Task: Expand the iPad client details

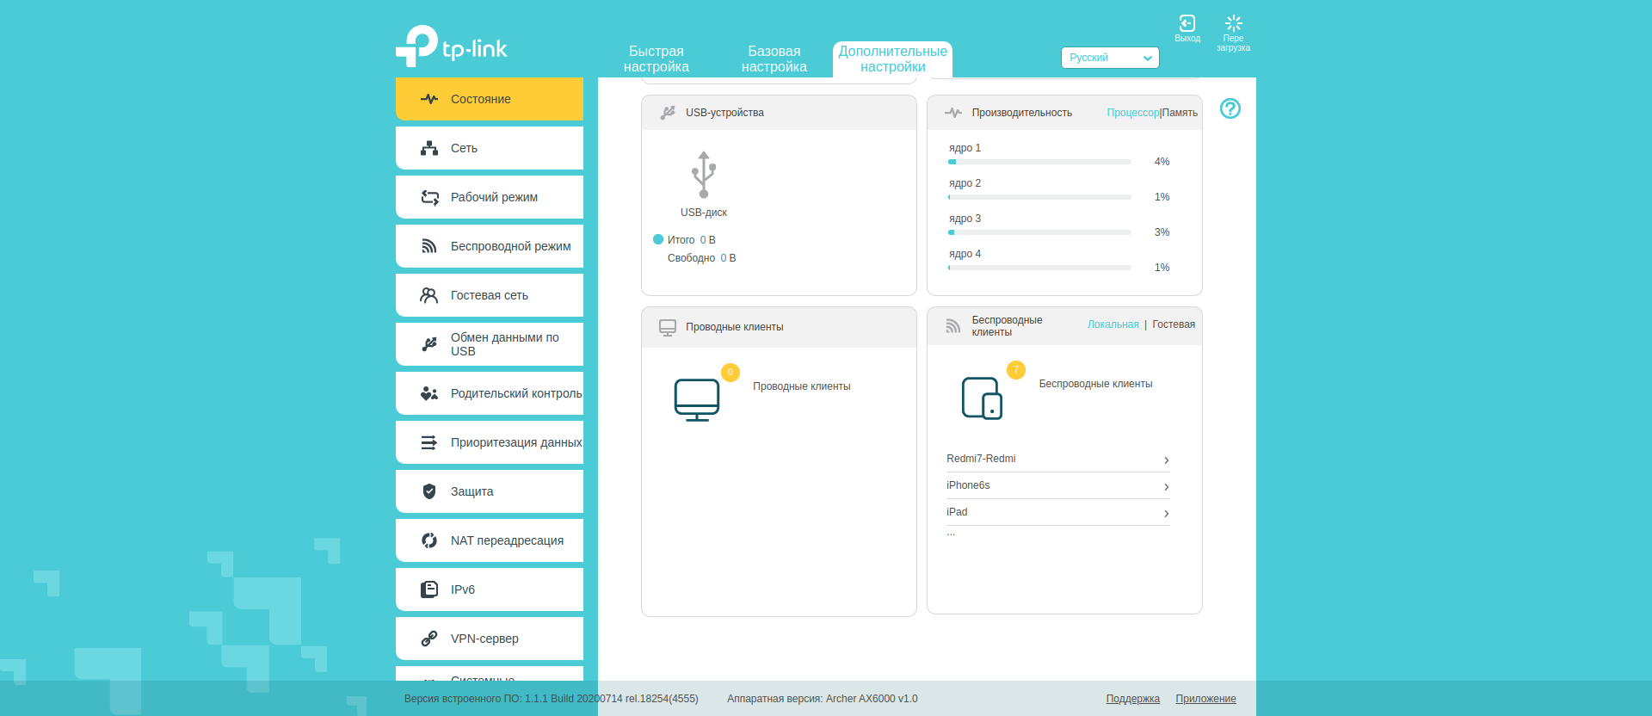Action: (1166, 514)
